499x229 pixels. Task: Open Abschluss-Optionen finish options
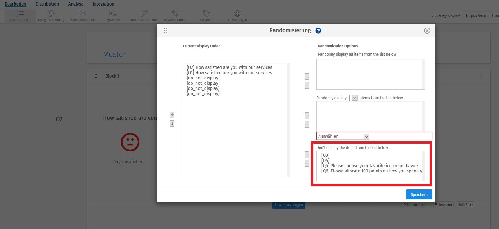click(144, 16)
